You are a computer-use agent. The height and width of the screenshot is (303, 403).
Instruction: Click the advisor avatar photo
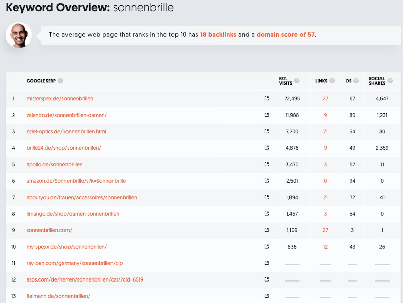coord(19,35)
